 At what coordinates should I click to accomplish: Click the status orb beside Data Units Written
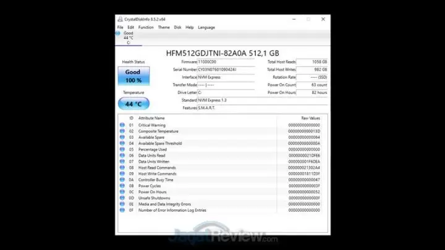122,162
